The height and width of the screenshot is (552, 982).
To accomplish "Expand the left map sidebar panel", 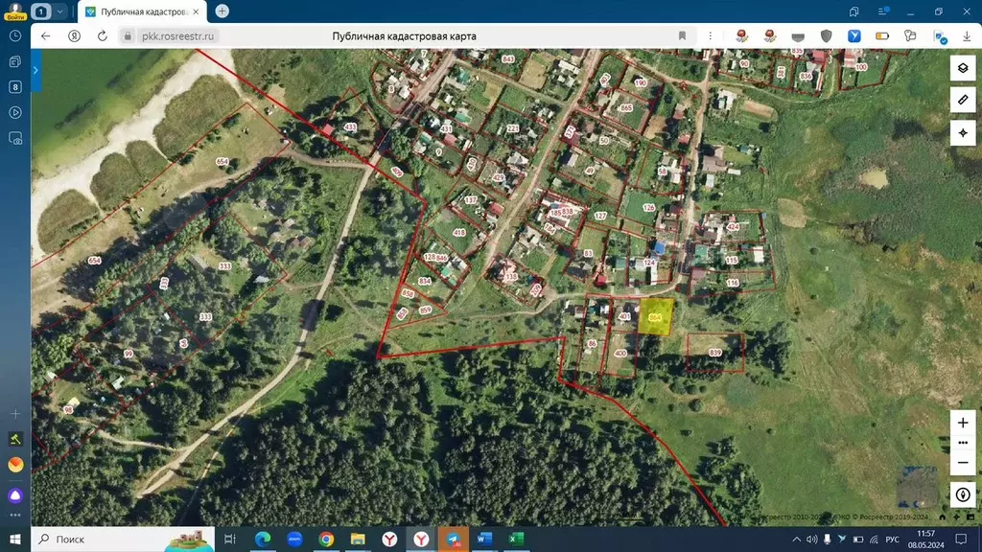I will coord(35,71).
